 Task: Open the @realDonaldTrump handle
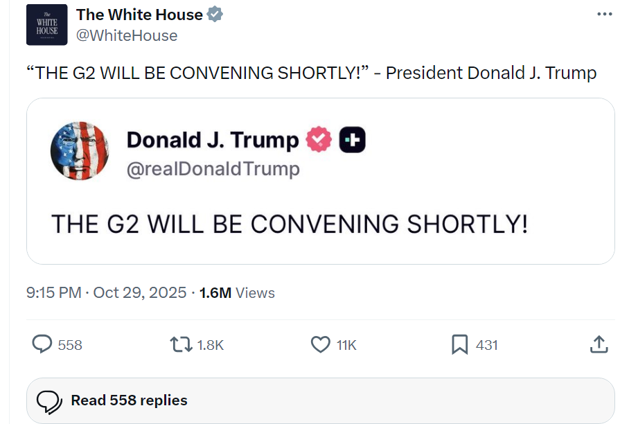click(x=213, y=169)
